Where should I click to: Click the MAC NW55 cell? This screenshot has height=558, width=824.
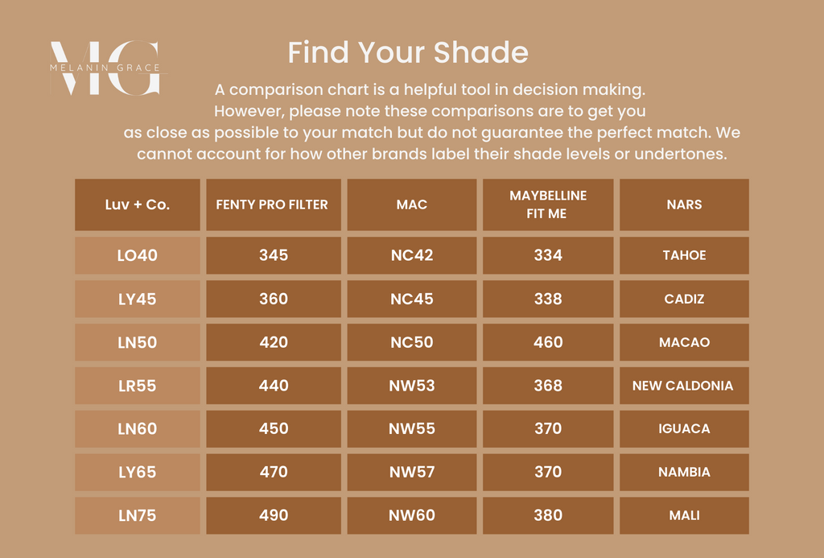click(x=411, y=429)
